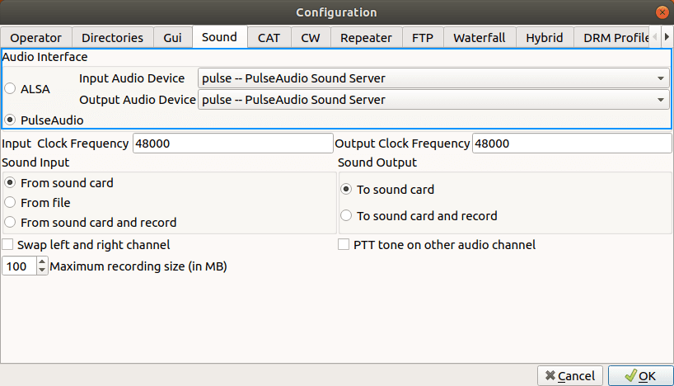Switch to the CAT tab

(x=269, y=38)
